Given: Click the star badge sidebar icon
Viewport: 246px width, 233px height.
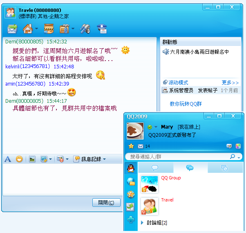Looking at the screenshot, I should point(131,195).
